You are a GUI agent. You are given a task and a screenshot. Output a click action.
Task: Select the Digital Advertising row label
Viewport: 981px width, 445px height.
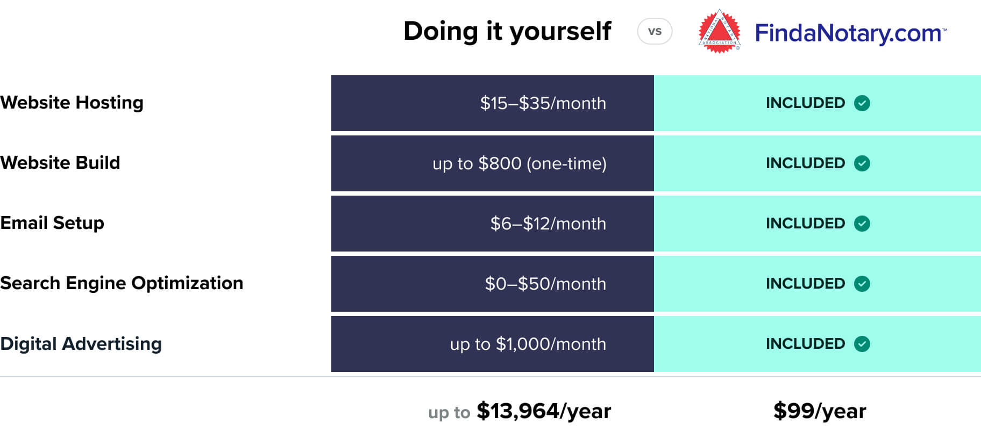click(81, 343)
